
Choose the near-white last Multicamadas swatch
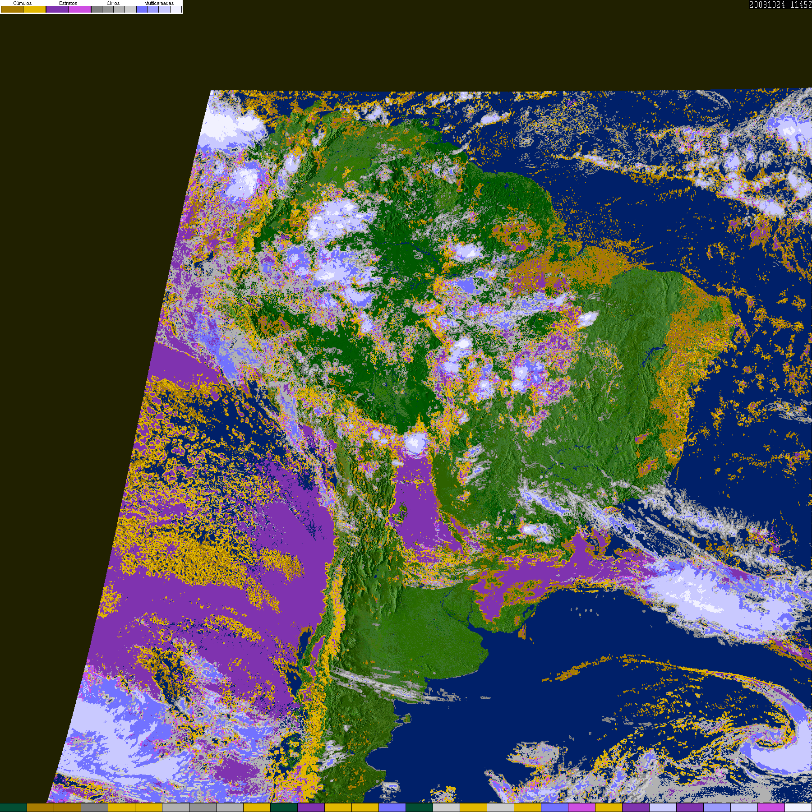point(176,9)
